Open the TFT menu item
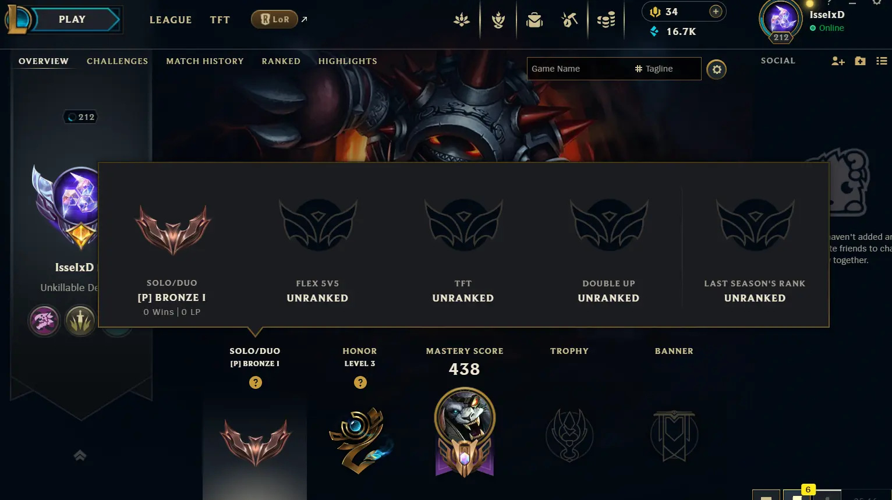Image resolution: width=892 pixels, height=500 pixels. tap(220, 20)
